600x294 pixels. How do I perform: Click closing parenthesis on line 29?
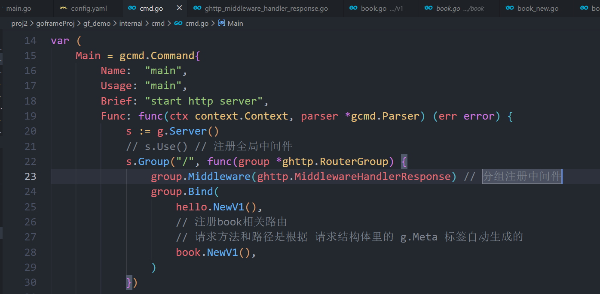tap(154, 267)
